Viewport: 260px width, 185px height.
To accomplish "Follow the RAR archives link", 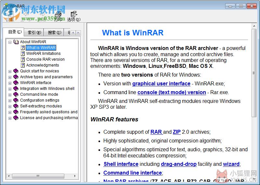I will tap(156, 132).
